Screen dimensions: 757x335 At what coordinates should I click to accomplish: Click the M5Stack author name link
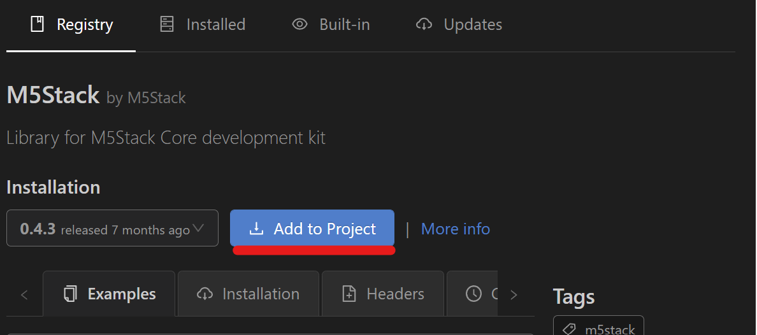pos(156,98)
